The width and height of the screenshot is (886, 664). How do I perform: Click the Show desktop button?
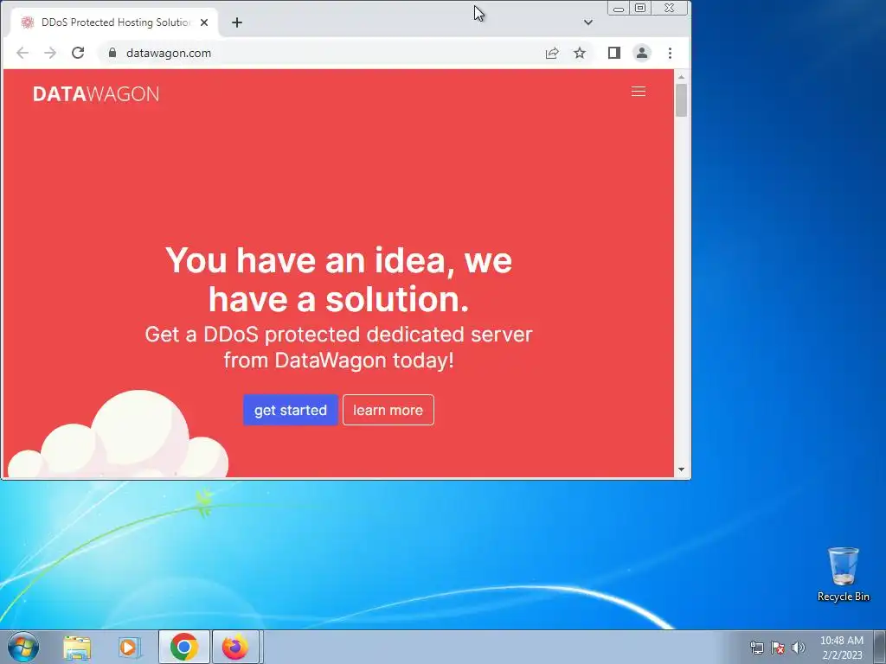point(880,647)
